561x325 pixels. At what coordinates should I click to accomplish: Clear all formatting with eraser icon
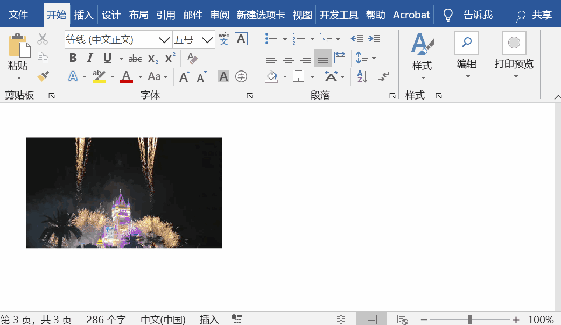click(x=192, y=58)
